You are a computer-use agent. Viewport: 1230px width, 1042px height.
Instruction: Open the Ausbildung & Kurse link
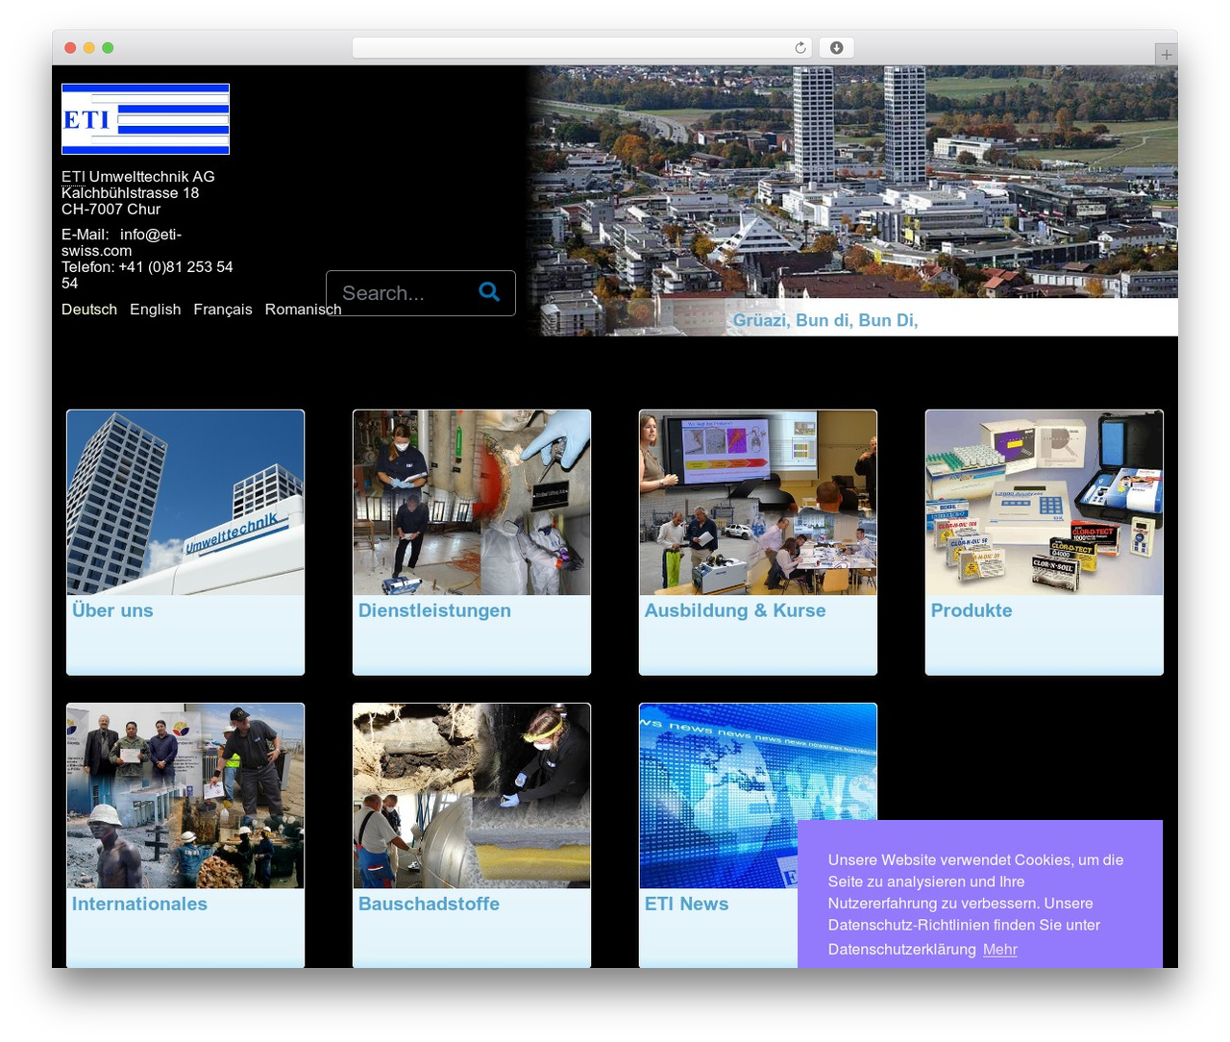pyautogui.click(x=735, y=610)
